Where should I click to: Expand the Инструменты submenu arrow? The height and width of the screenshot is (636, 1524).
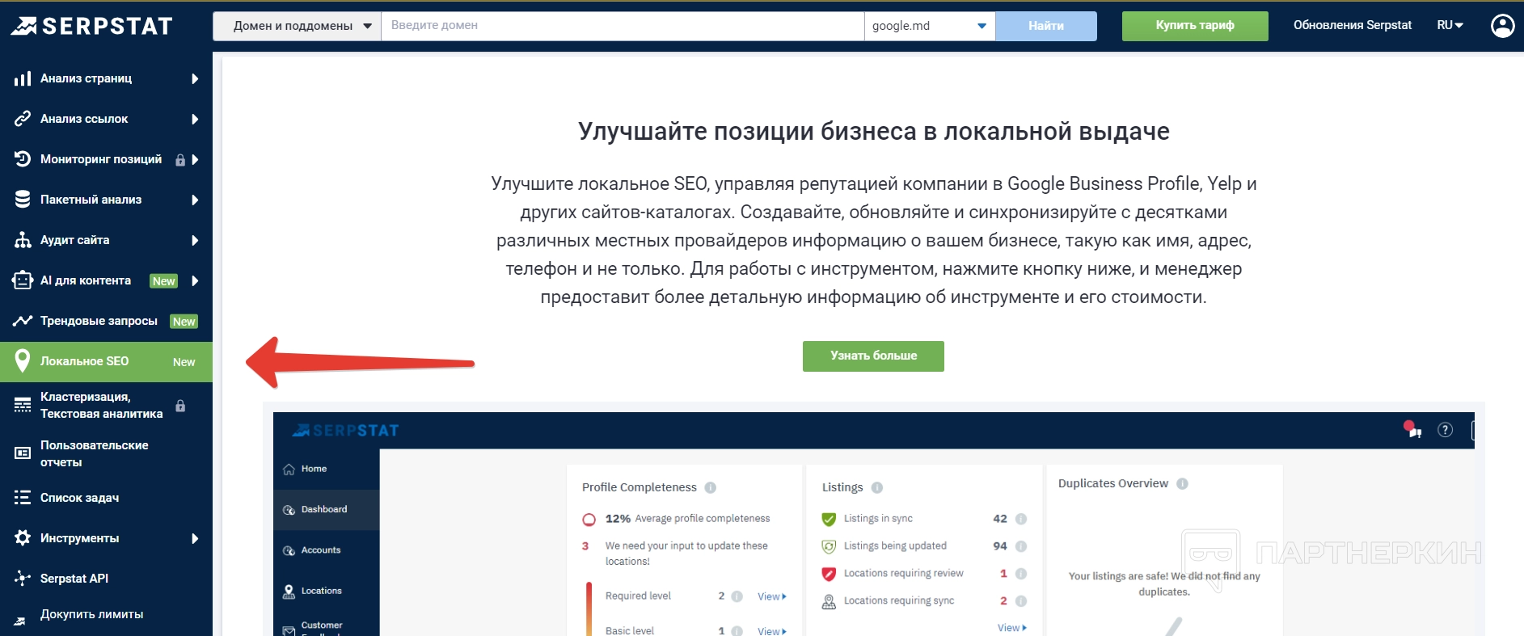(x=195, y=538)
